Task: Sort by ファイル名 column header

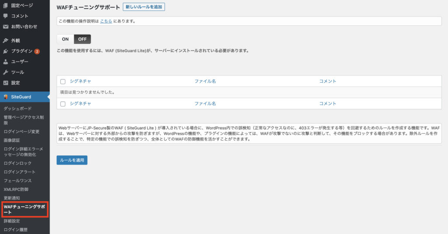Action: (x=205, y=81)
